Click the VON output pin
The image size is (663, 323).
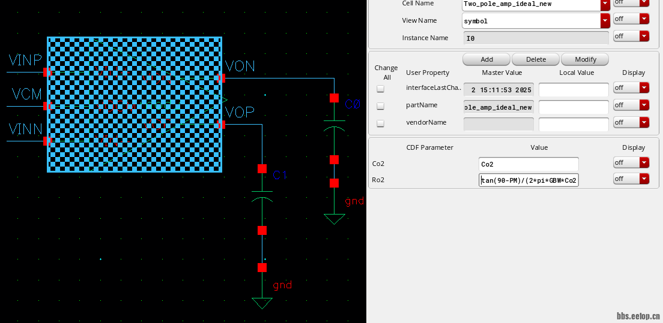tap(222, 78)
